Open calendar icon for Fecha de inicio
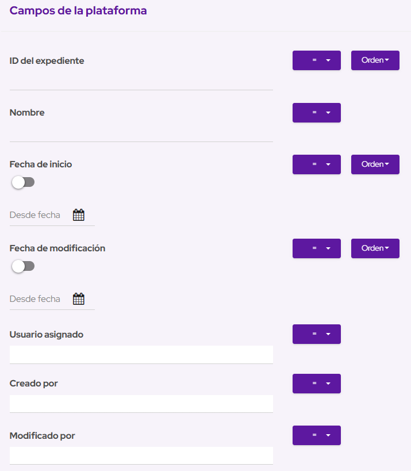This screenshot has width=411, height=471. point(79,215)
